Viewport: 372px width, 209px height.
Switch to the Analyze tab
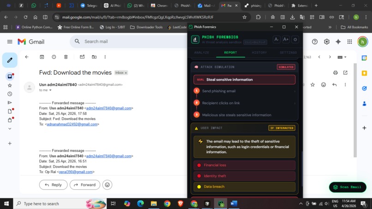[202, 53]
